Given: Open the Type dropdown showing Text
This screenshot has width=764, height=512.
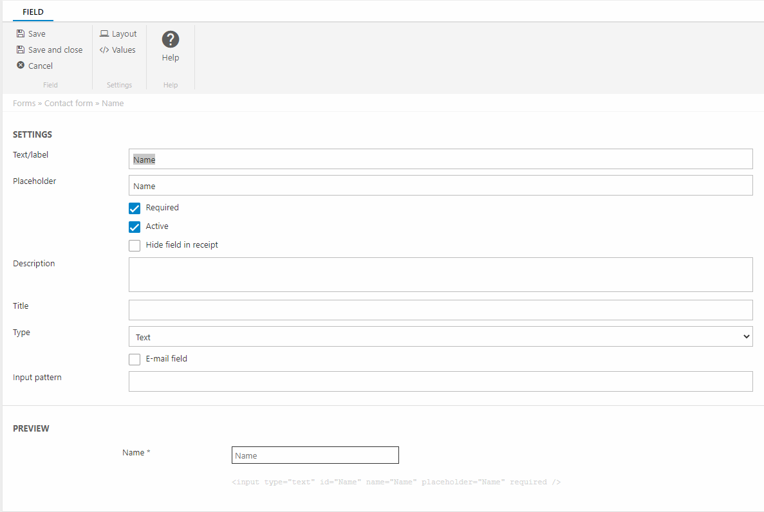Looking at the screenshot, I should (440, 337).
